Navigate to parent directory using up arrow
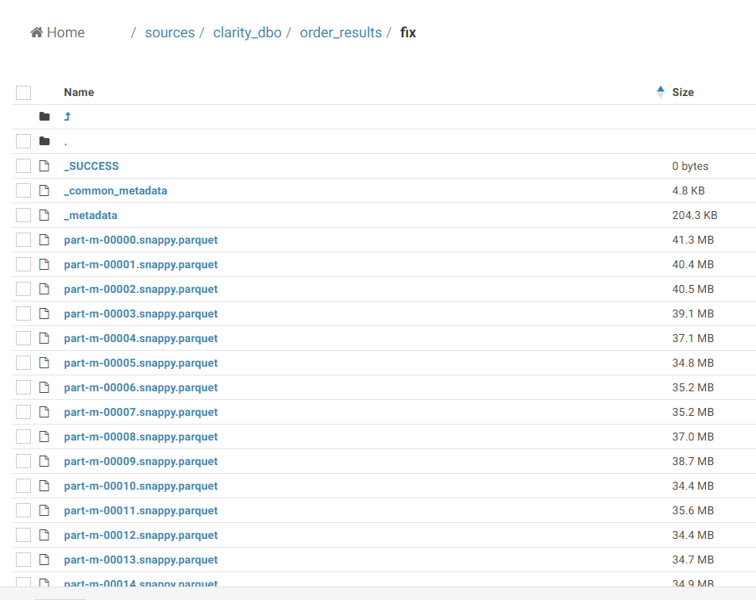The image size is (756, 600). (x=67, y=116)
